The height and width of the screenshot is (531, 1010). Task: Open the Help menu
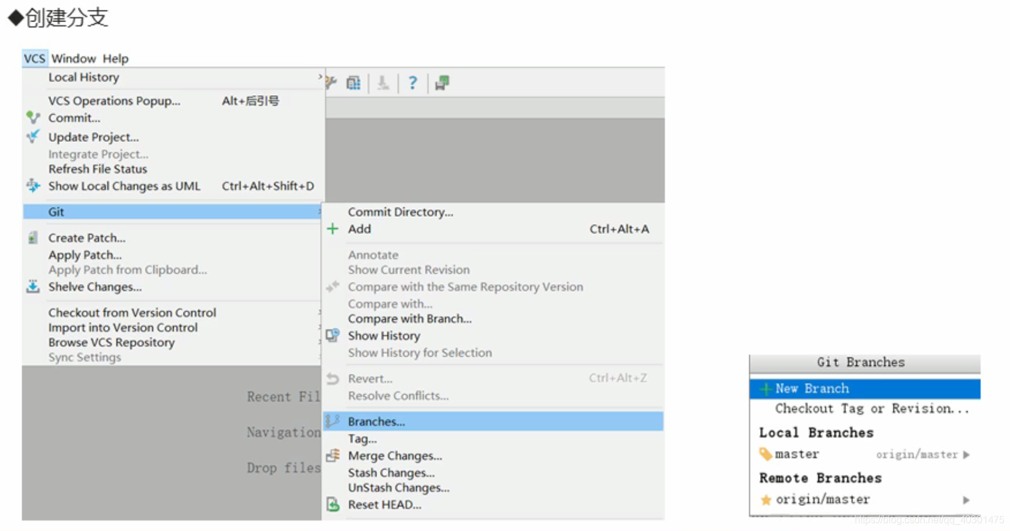(115, 58)
